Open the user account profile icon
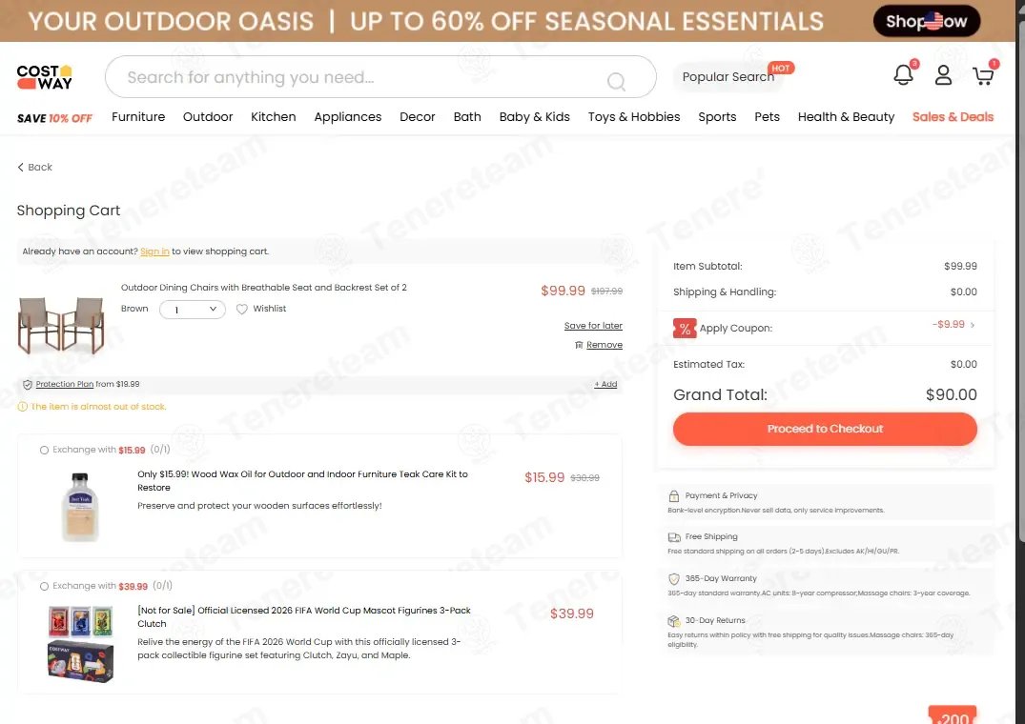 click(x=943, y=75)
